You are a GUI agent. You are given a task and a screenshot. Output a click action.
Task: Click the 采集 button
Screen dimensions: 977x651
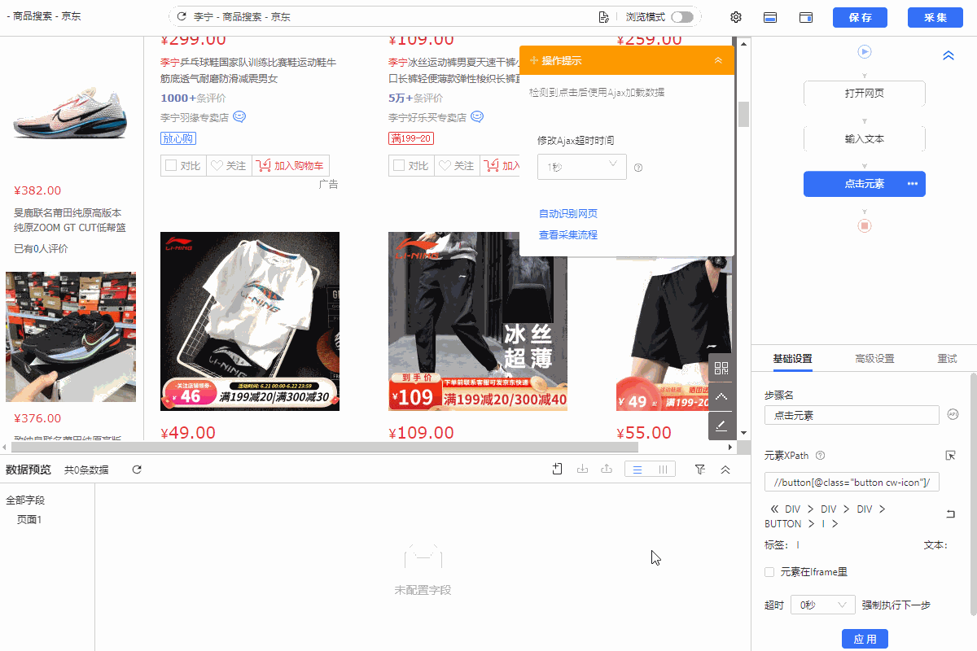[936, 17]
